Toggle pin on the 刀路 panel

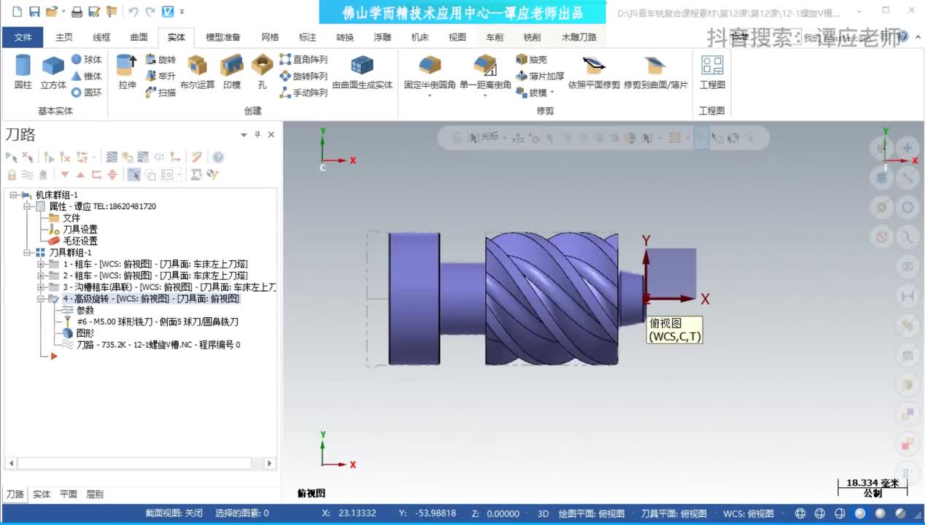[257, 135]
